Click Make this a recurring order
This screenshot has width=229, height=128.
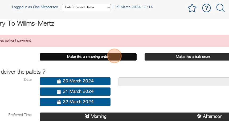(x=88, y=57)
